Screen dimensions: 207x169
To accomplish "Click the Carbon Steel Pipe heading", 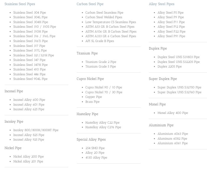I will point(90,4).
